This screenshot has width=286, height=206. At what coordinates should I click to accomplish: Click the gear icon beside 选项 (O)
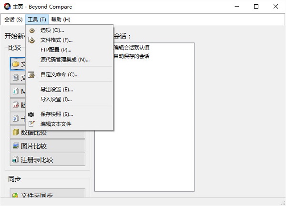(x=32, y=31)
